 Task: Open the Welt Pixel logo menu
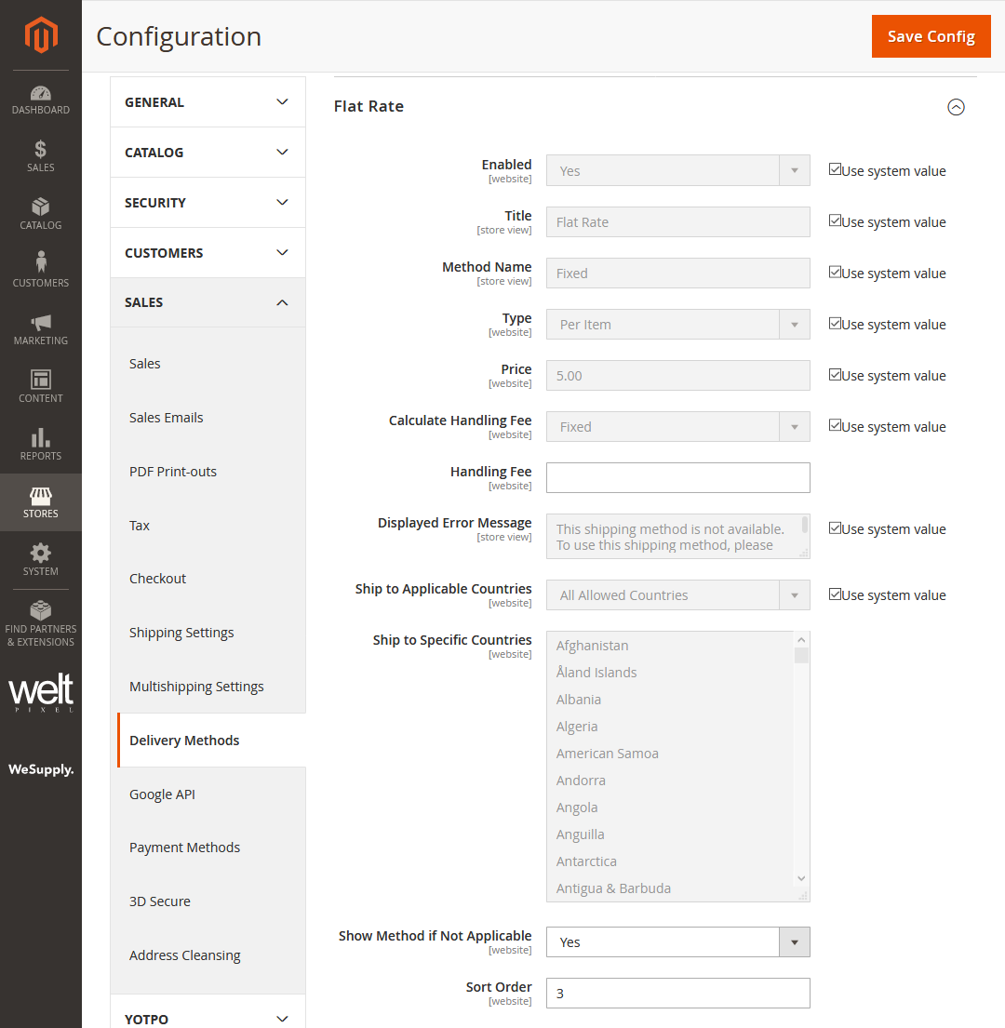[41, 693]
